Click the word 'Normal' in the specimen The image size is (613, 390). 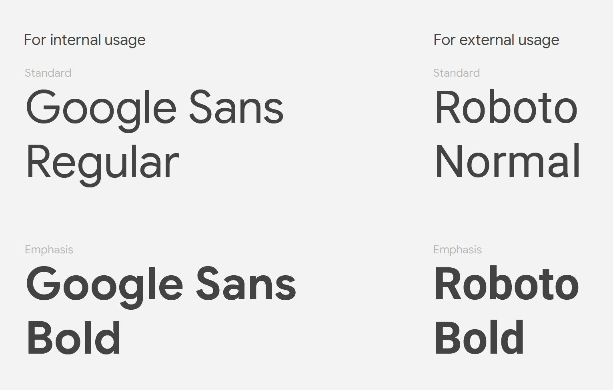(x=507, y=161)
